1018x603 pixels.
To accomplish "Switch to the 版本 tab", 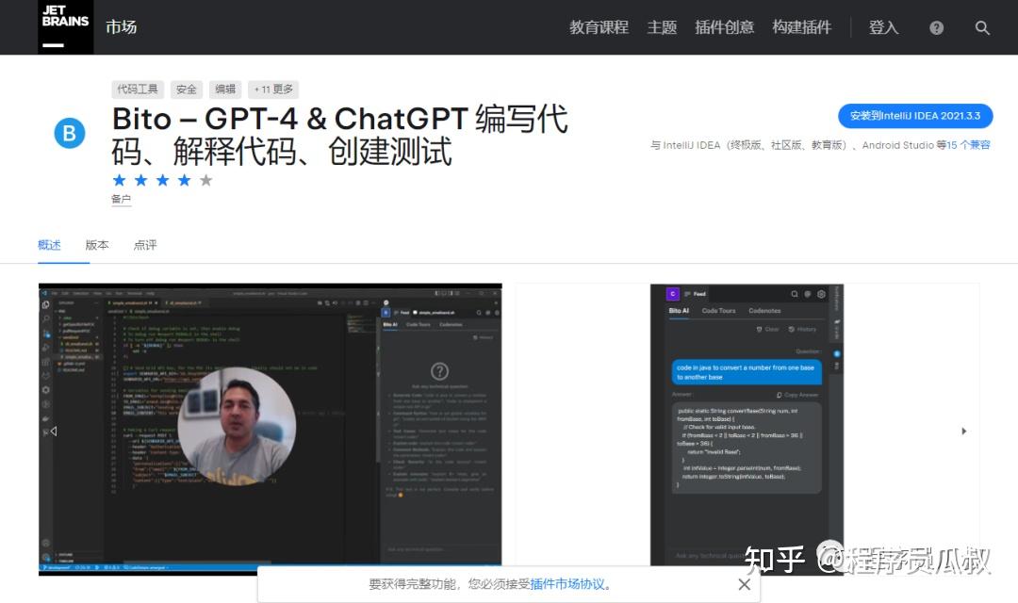I will 96,244.
